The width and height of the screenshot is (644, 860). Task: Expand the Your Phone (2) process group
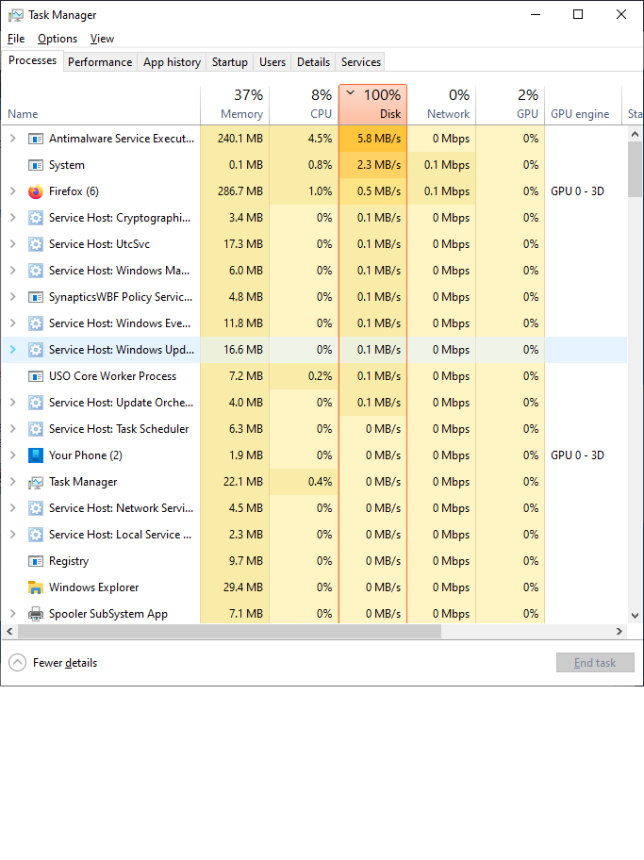[13, 455]
